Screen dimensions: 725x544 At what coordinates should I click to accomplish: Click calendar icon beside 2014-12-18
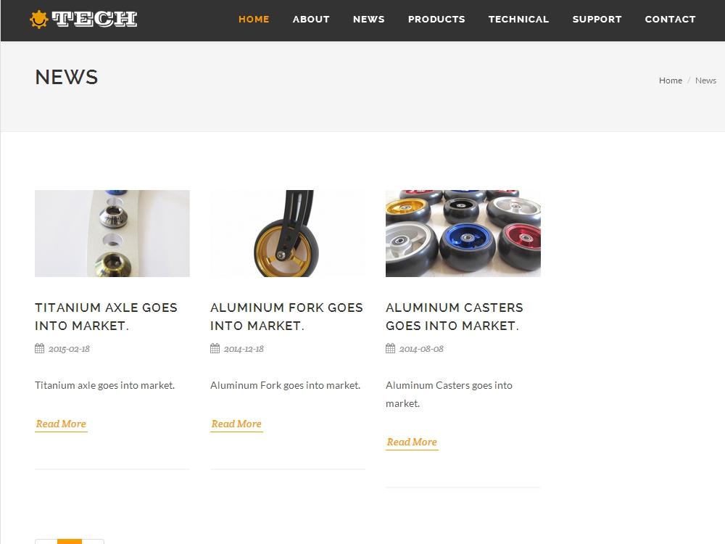(215, 348)
